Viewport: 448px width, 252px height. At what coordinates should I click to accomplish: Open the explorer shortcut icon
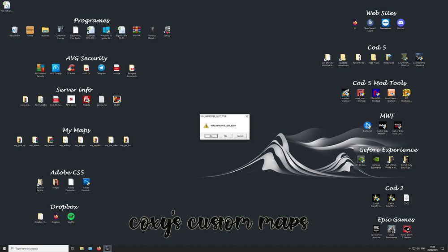point(45,31)
